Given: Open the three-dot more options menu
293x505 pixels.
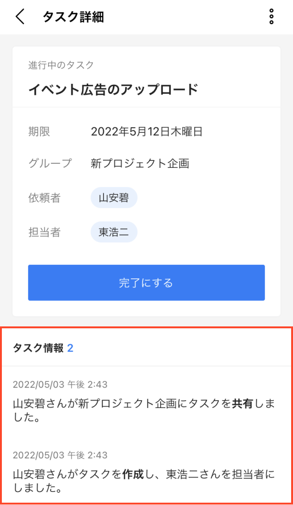Looking at the screenshot, I should [x=272, y=17].
